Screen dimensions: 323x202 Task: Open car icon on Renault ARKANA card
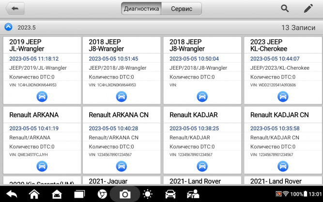[42, 166]
